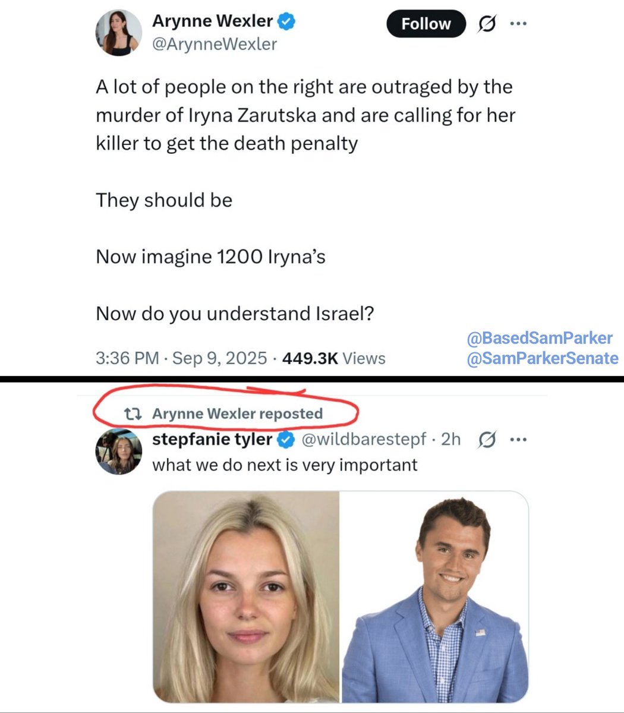Open Arynne Wexler's profile avatar
Image resolution: width=624 pixels, height=713 pixels.
119,33
